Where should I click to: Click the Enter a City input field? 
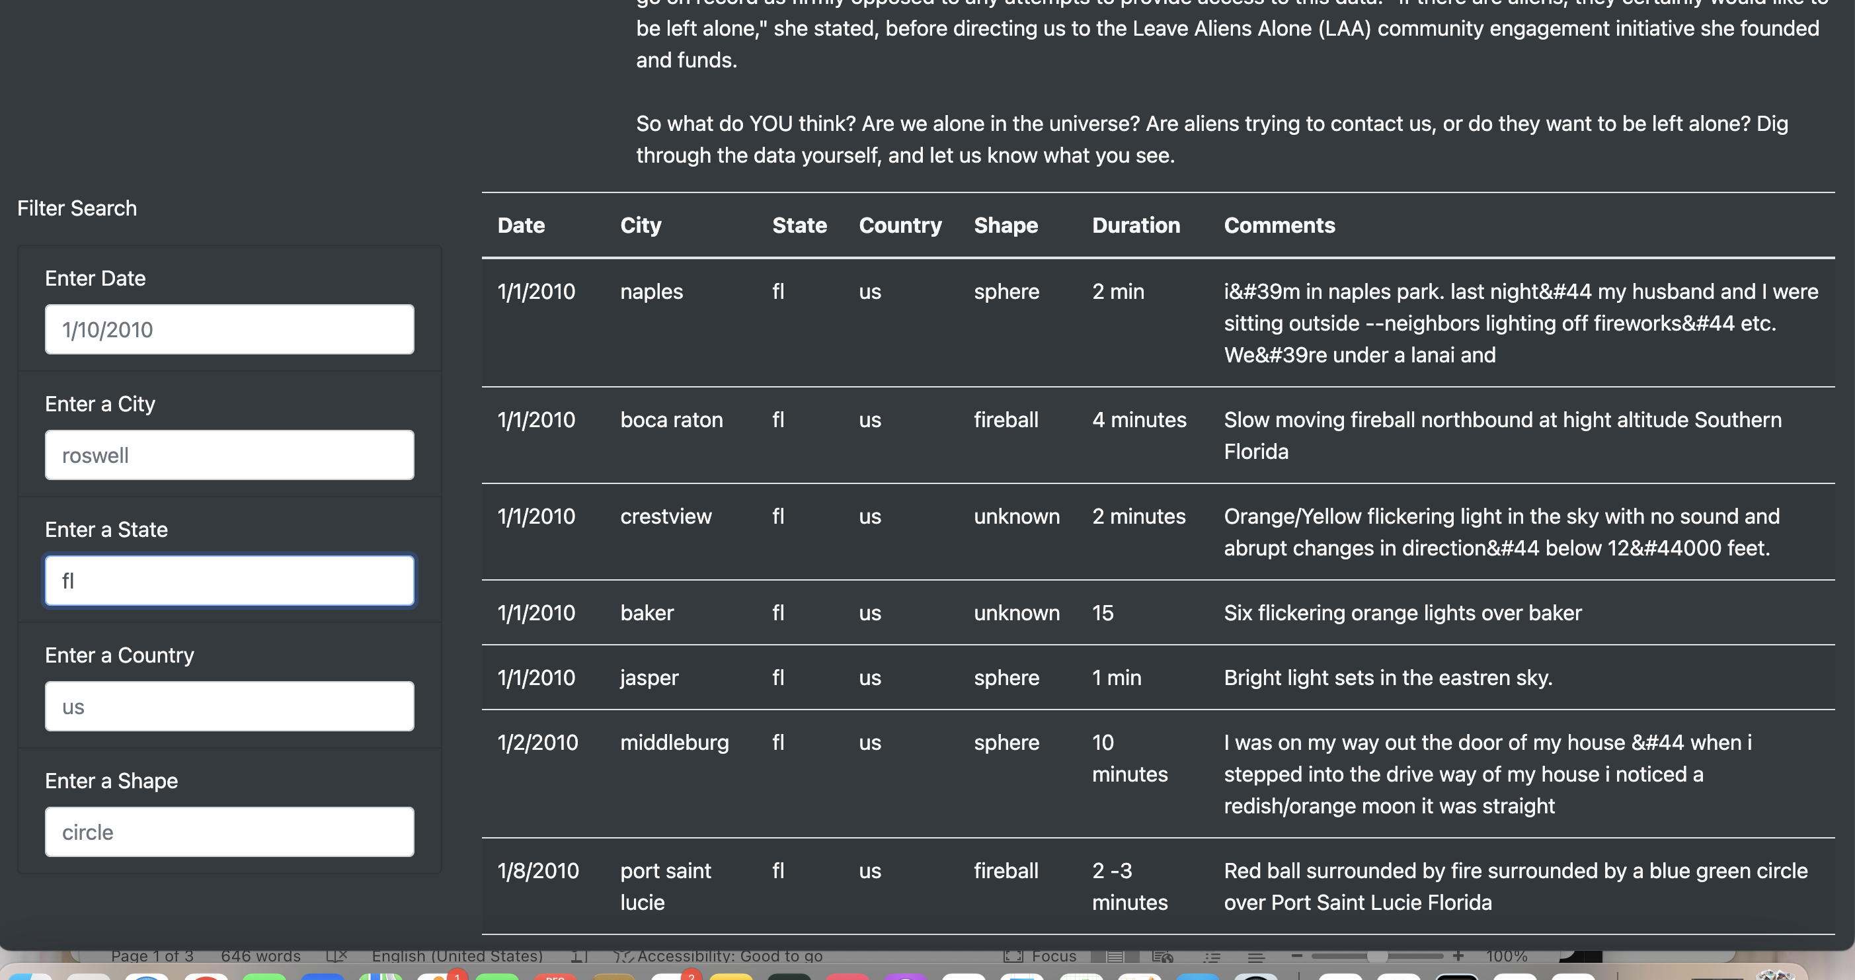[x=229, y=455]
